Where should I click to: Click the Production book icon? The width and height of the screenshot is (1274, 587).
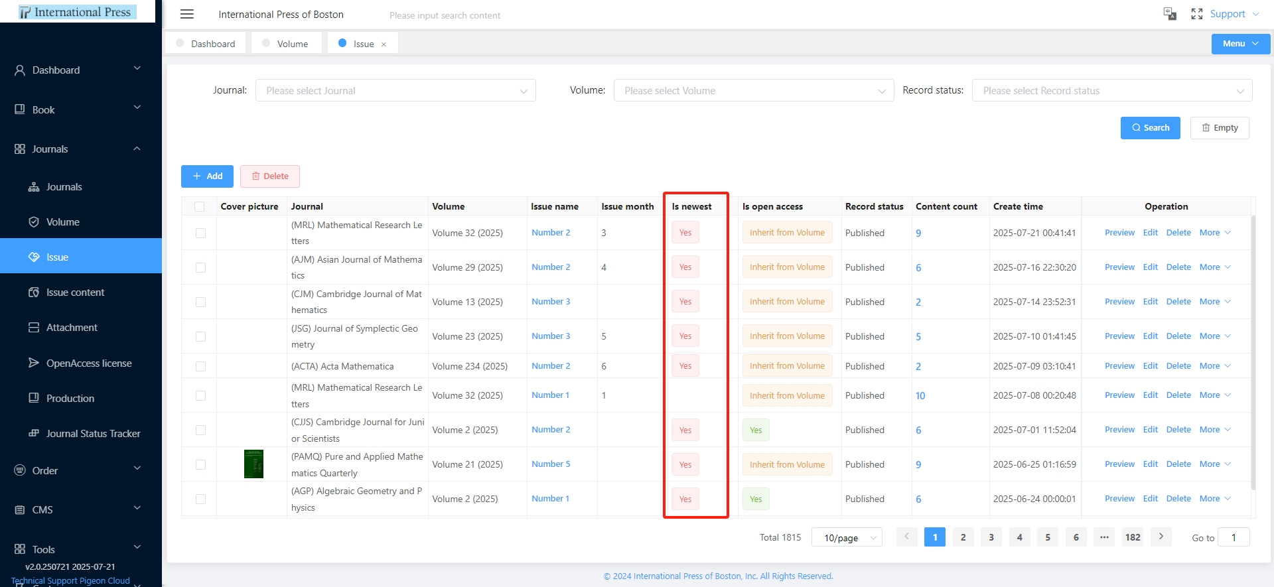34,398
